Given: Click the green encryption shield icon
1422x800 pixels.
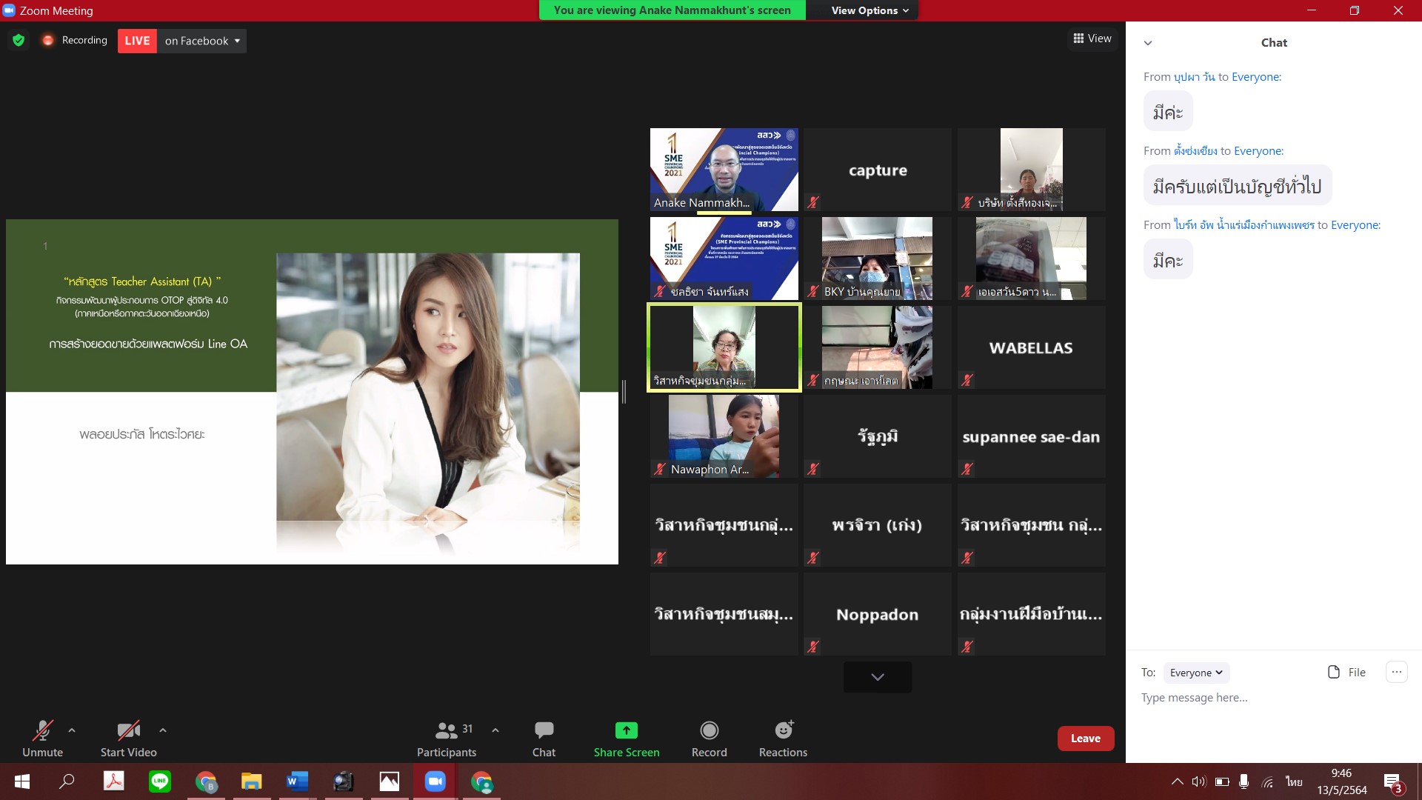Looking at the screenshot, I should coord(19,40).
